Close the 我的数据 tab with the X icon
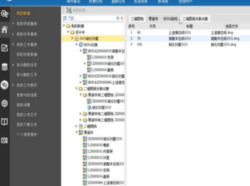 69,10
